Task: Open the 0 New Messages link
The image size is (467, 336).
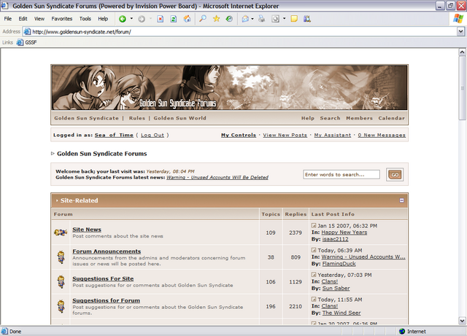Action: pyautogui.click(x=382, y=135)
